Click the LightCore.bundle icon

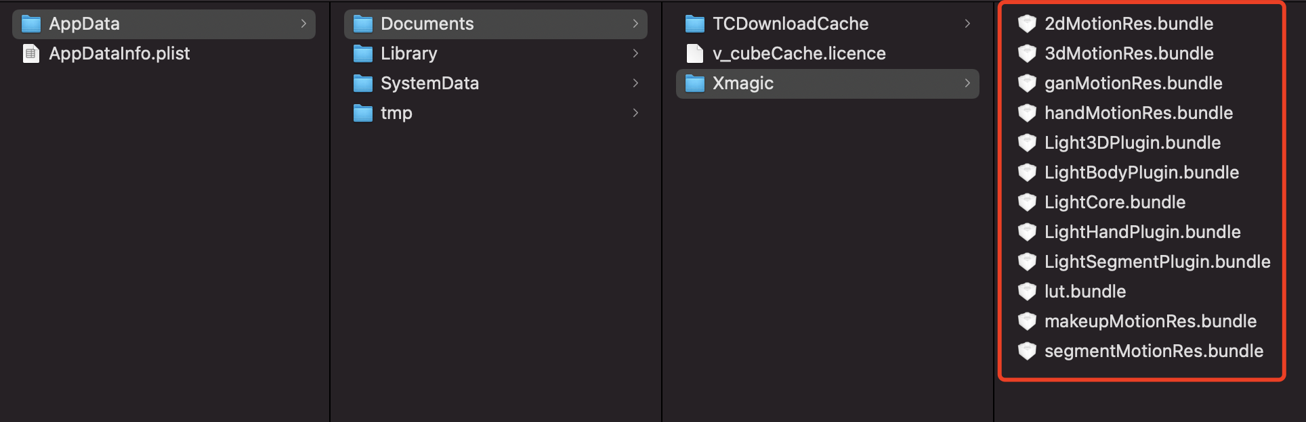(1027, 202)
